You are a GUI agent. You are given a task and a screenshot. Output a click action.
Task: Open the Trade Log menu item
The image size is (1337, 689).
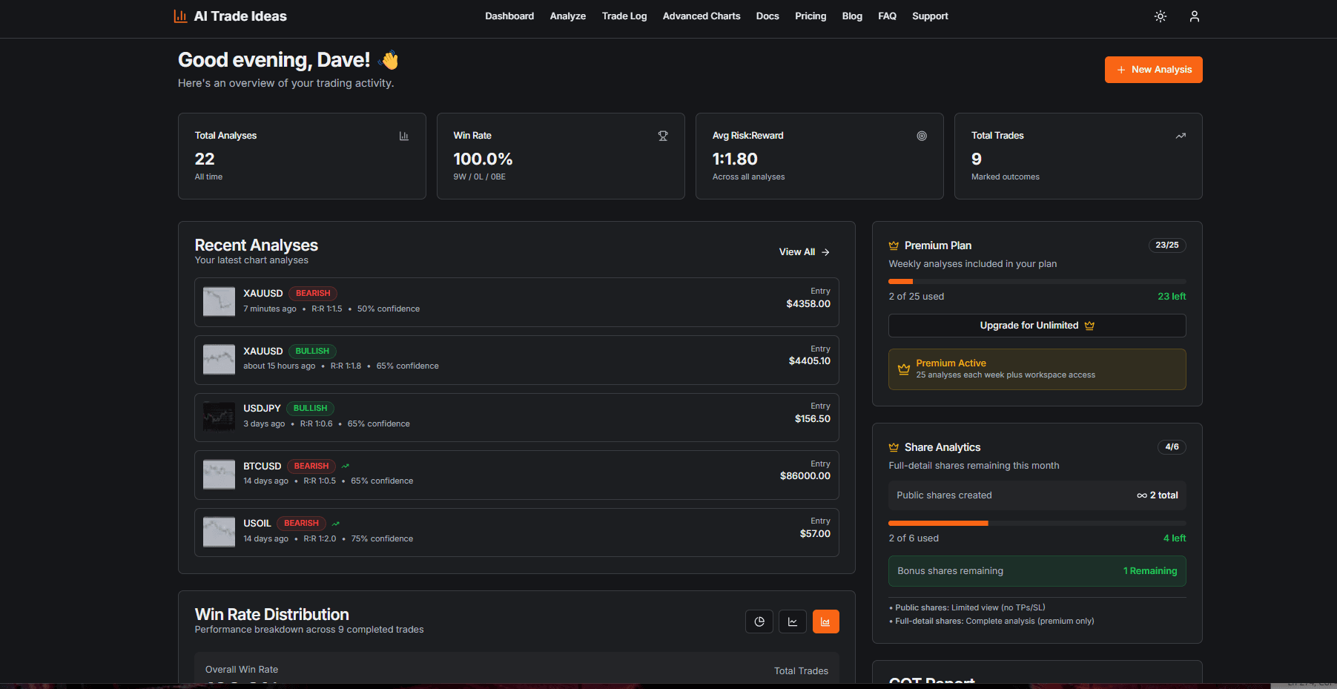pyautogui.click(x=624, y=16)
